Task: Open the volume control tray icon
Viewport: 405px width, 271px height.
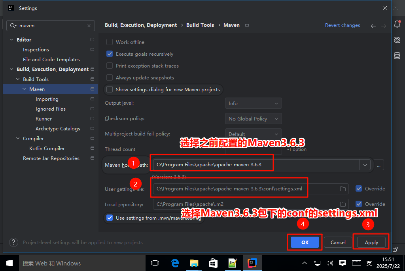Action: (x=329, y=263)
